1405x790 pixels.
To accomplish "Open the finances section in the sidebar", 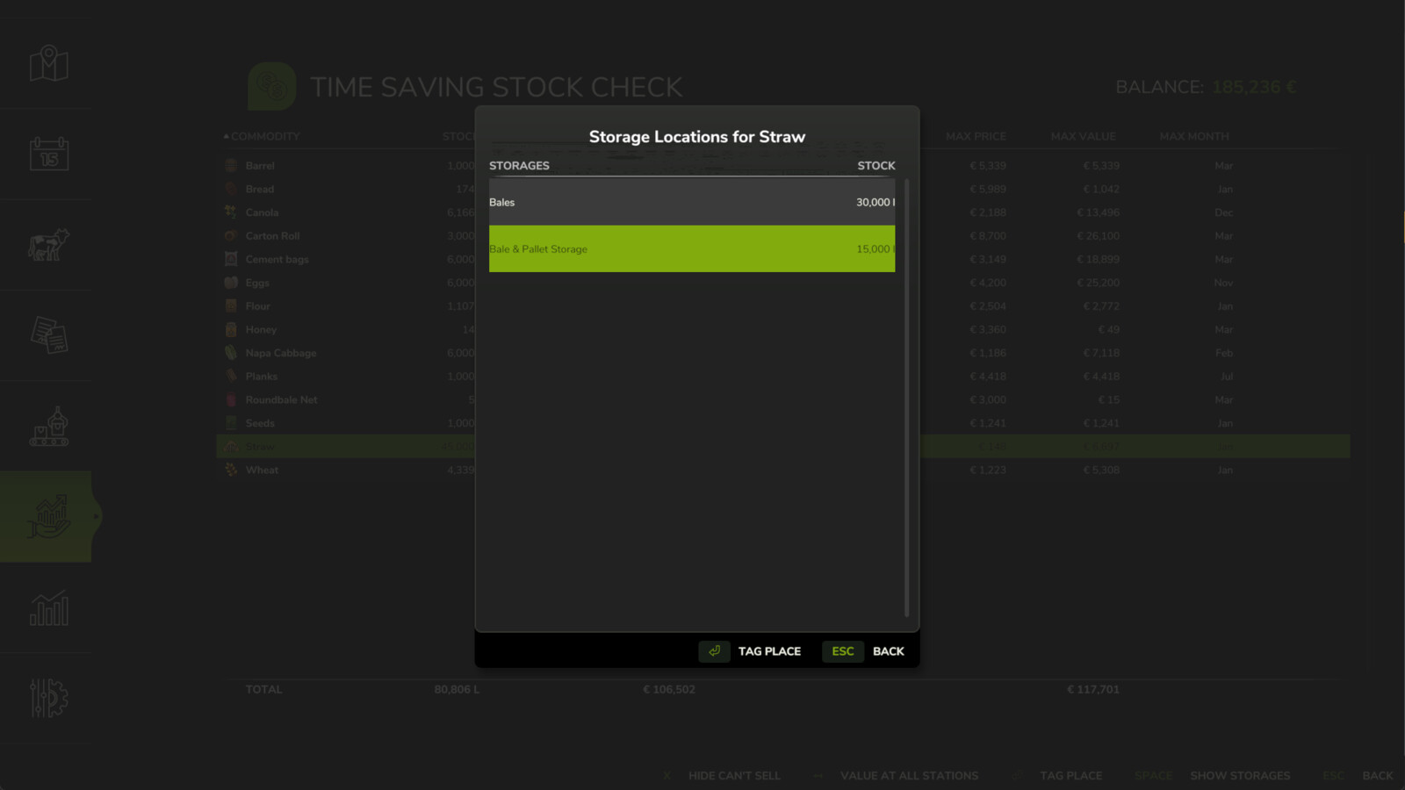I will [47, 336].
